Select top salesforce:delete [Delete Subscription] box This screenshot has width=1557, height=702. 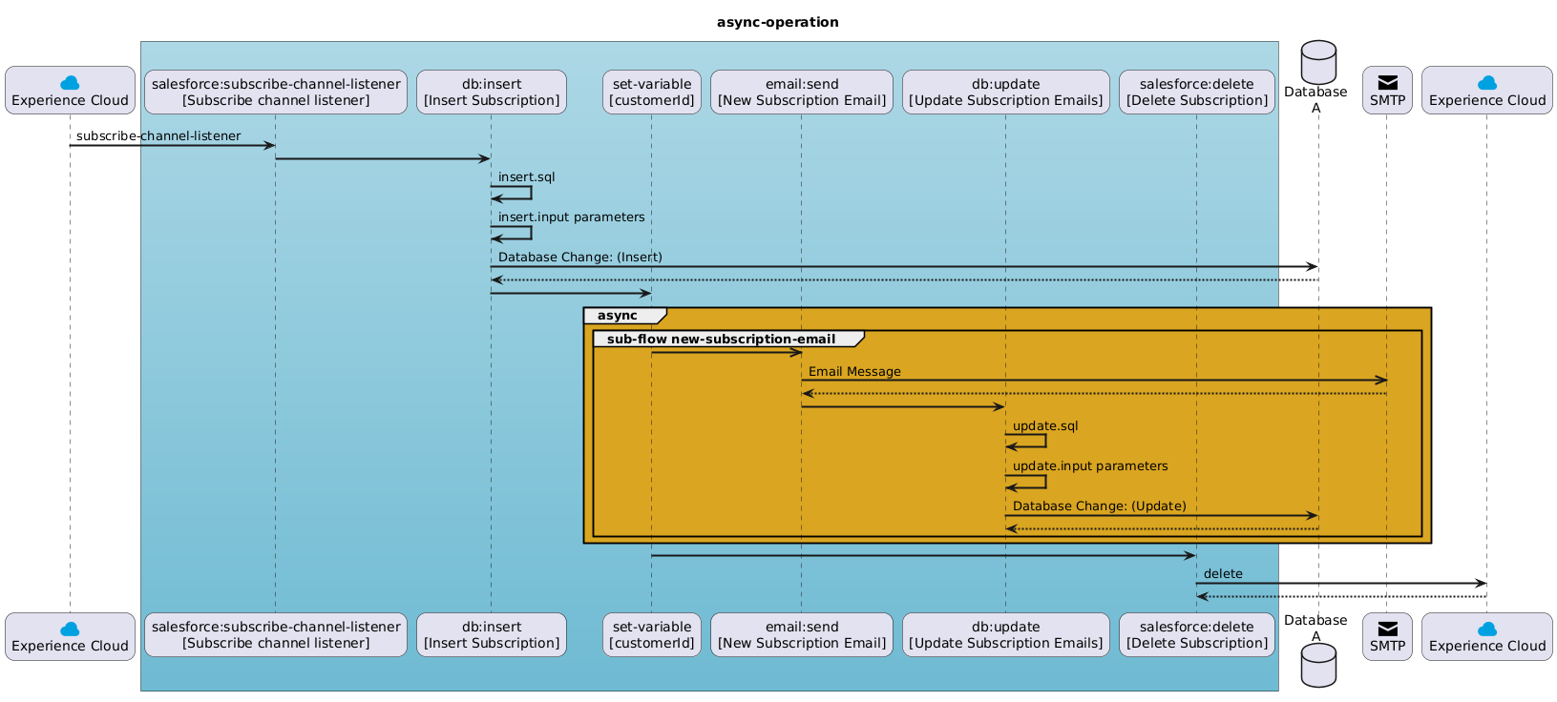click(1197, 92)
